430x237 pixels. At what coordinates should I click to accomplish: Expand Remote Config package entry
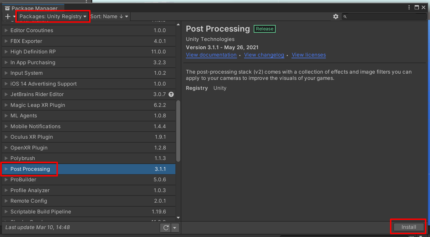6,201
